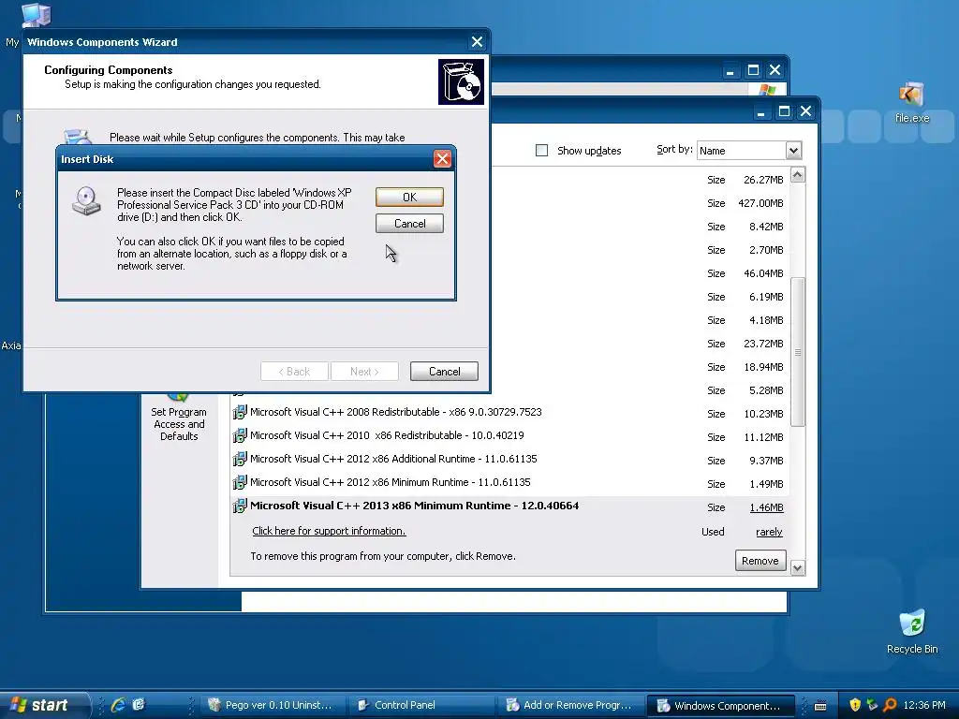Click the network connection tray icon
The image size is (959, 719).
pos(872,704)
